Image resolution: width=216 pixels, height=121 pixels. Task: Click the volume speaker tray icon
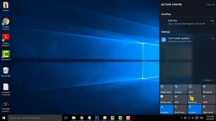point(193,118)
